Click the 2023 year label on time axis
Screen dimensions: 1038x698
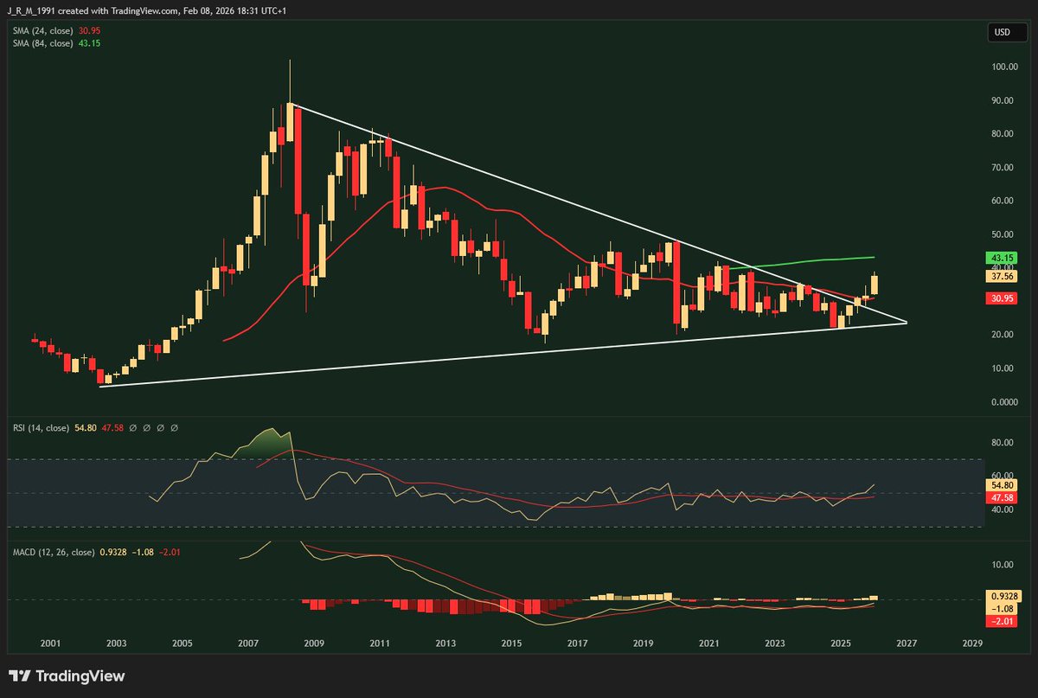[x=775, y=644]
